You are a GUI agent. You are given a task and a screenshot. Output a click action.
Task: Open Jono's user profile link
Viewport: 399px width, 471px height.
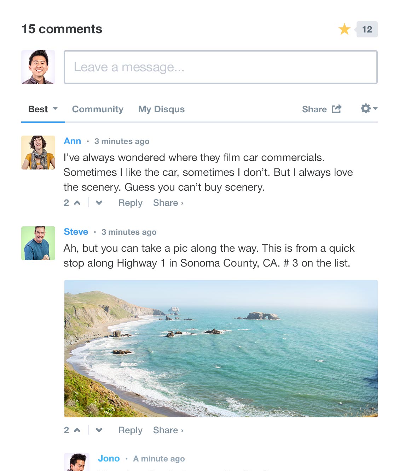click(x=109, y=459)
